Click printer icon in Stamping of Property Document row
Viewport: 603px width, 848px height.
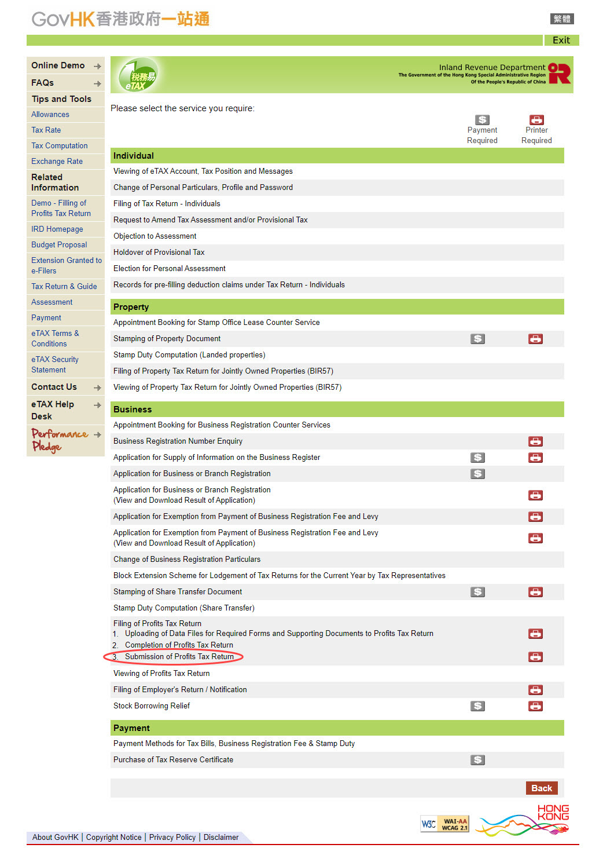point(535,339)
